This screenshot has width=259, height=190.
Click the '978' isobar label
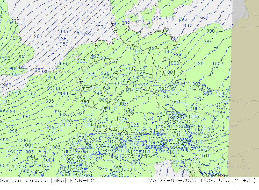(21, 24)
